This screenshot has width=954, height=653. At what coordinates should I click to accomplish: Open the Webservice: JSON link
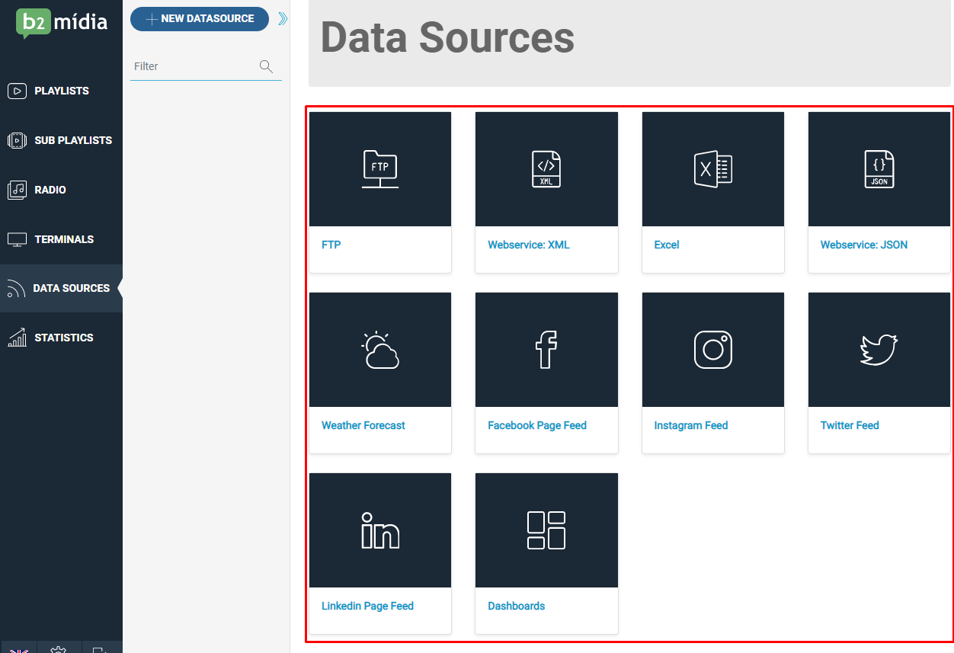864,245
